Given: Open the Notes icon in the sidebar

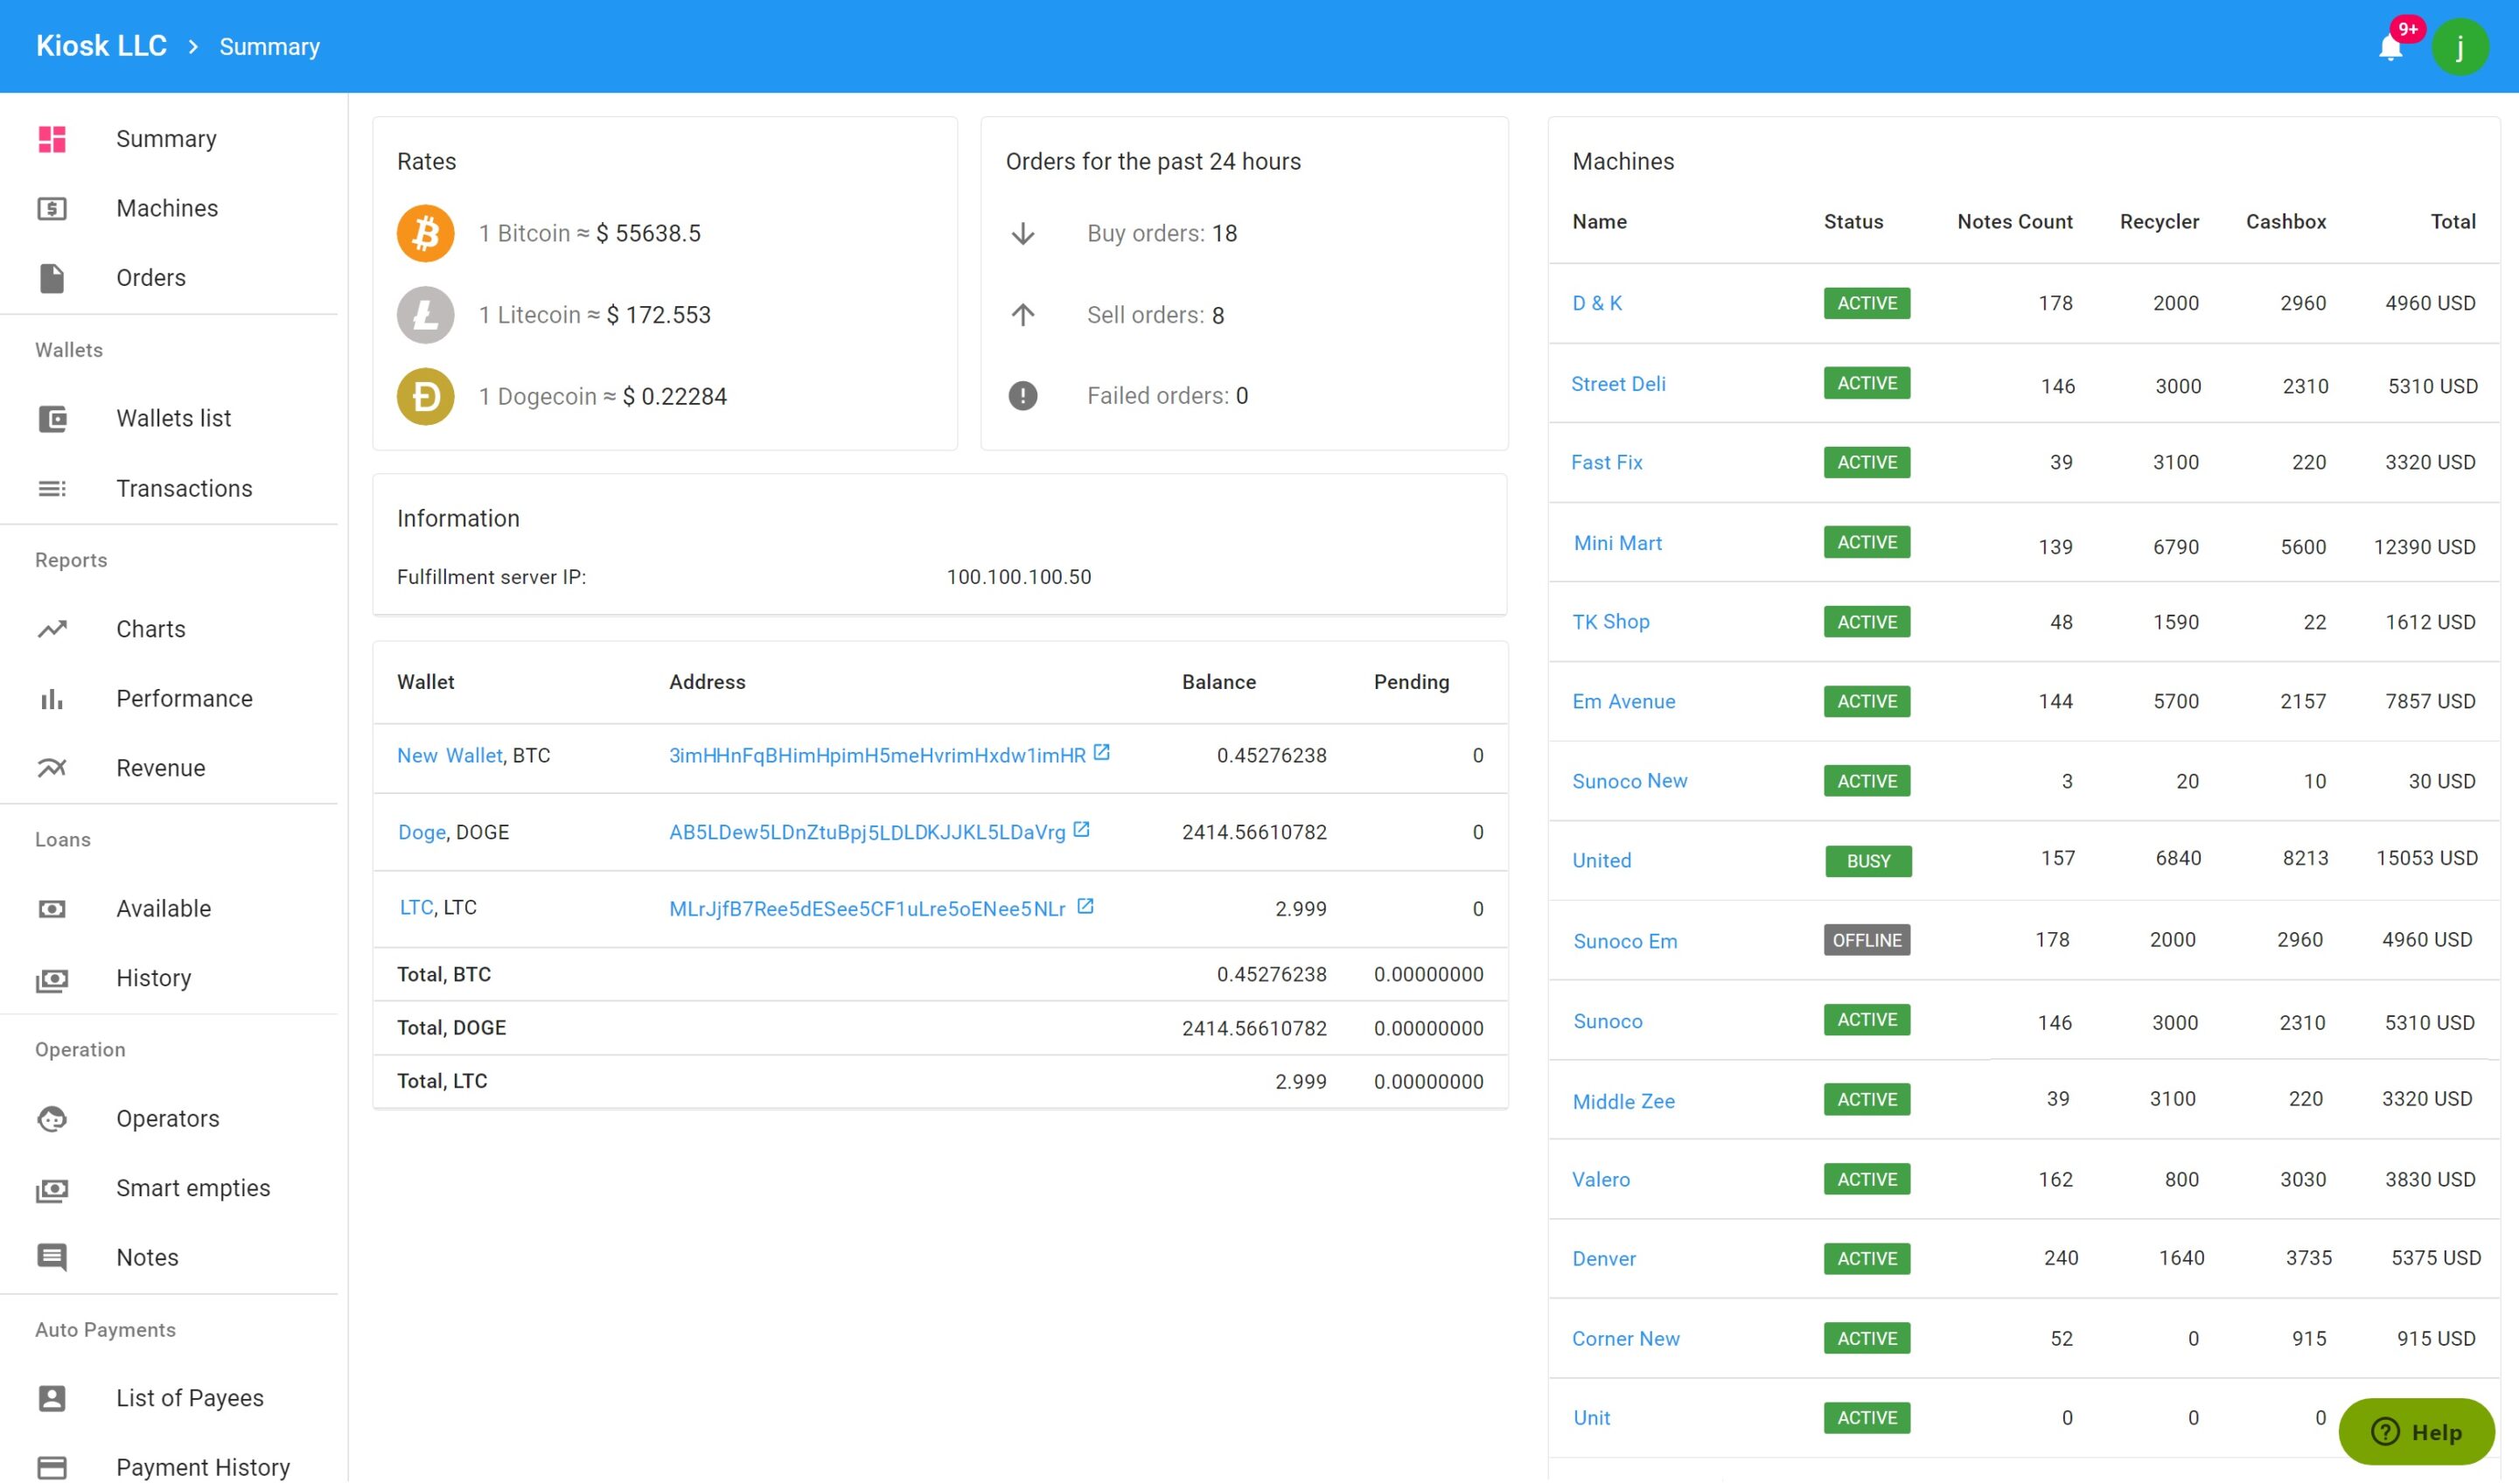Looking at the screenshot, I should 52,1257.
